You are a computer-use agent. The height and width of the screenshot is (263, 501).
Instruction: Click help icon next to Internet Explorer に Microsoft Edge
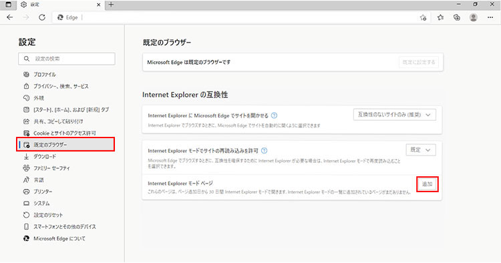[x=274, y=115]
